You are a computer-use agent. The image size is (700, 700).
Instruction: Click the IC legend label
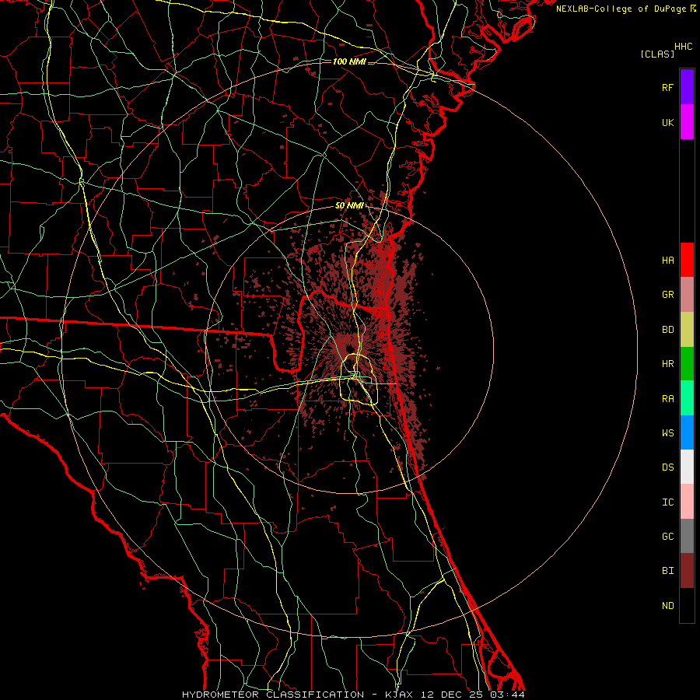(x=667, y=502)
